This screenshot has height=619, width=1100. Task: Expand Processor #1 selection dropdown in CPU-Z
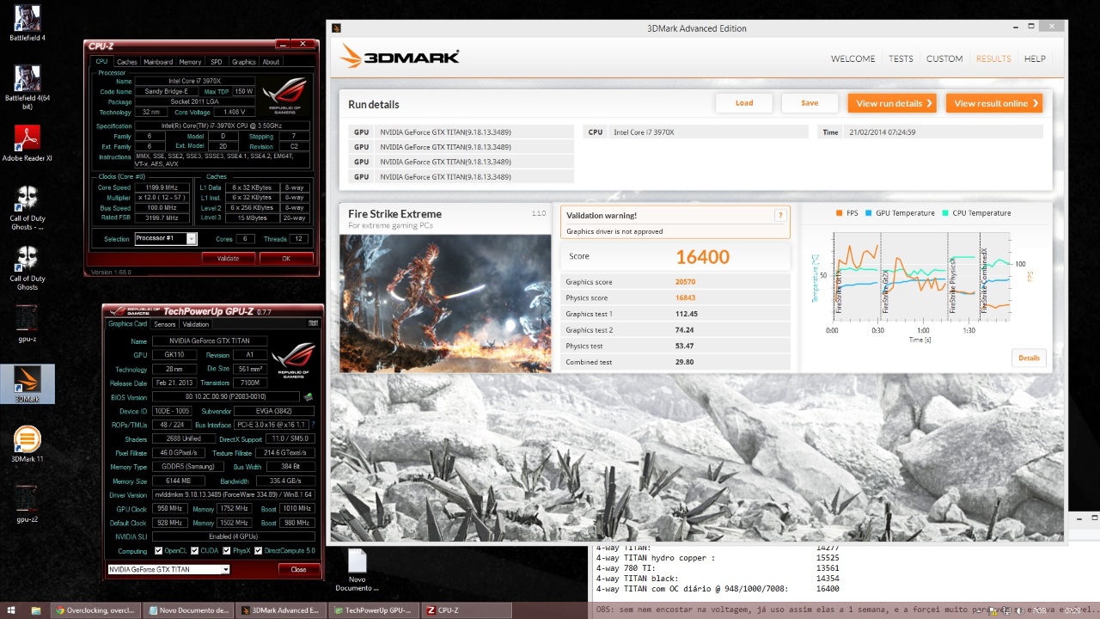click(x=191, y=239)
